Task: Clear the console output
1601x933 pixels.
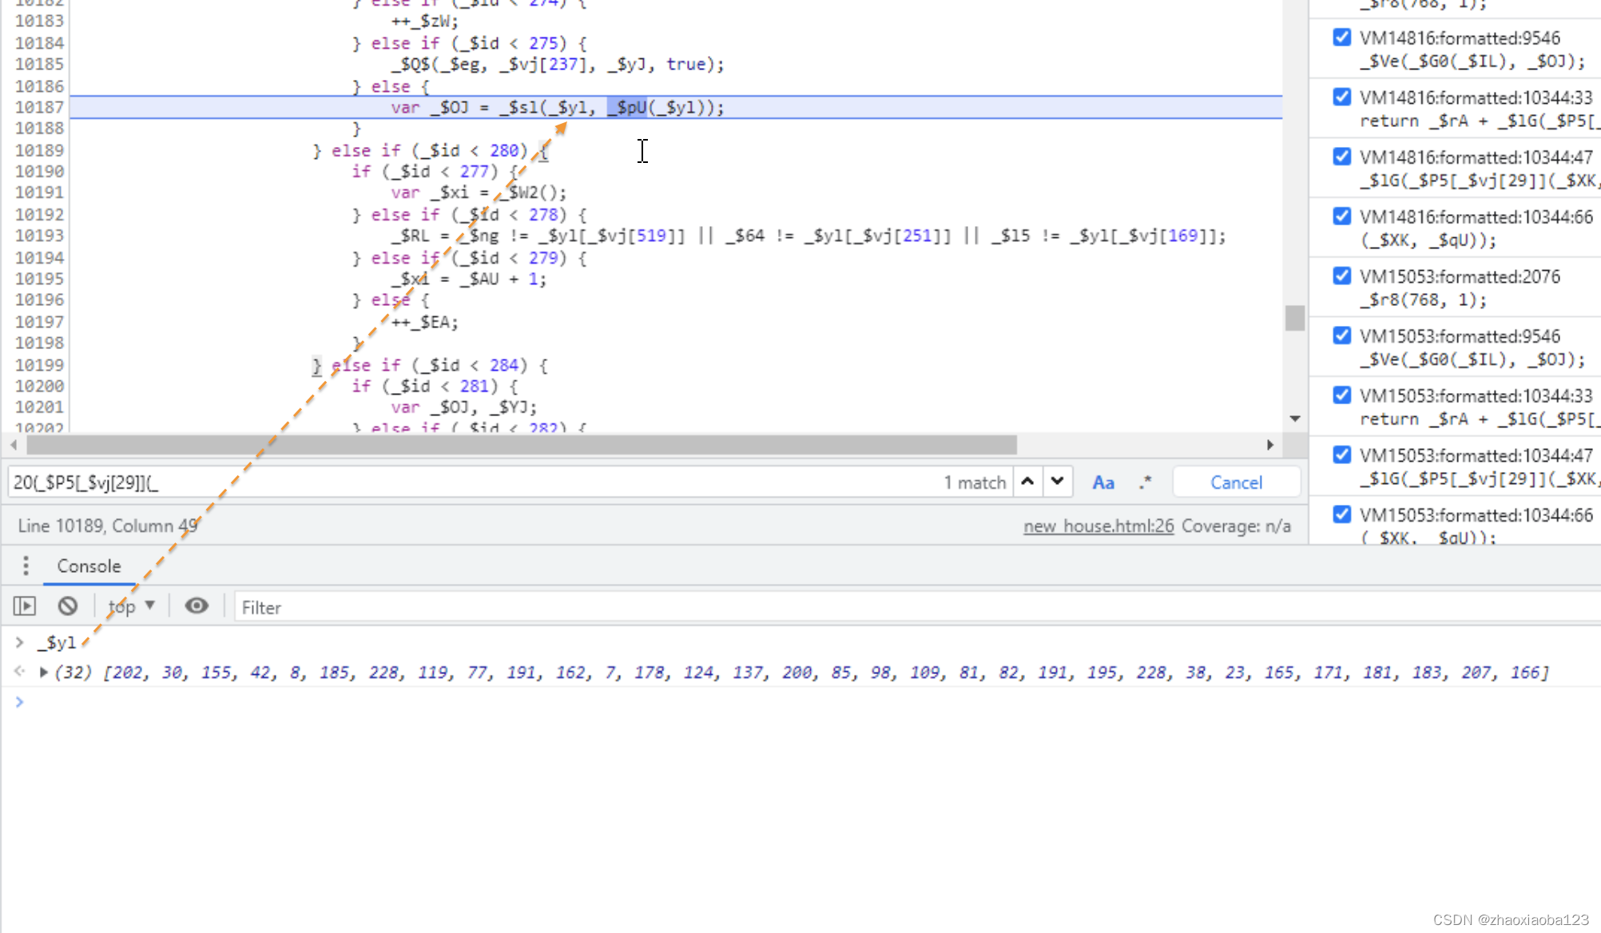Action: tap(68, 606)
